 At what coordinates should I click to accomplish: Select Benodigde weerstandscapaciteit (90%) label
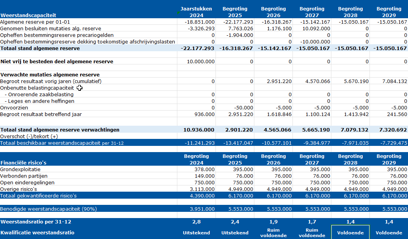point(48,209)
